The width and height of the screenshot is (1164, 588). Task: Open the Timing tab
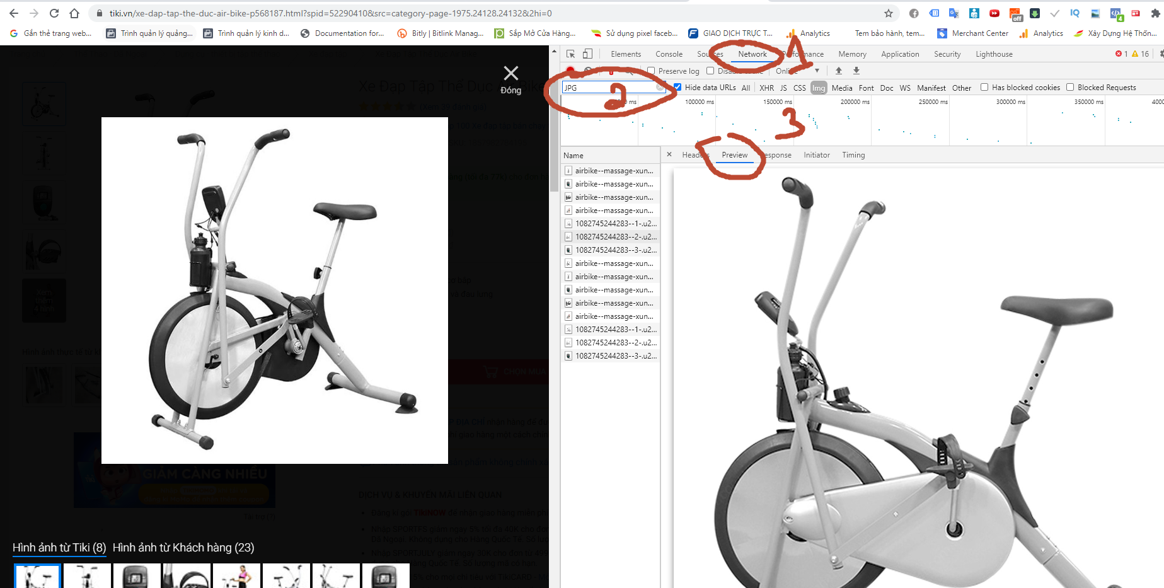click(x=853, y=155)
